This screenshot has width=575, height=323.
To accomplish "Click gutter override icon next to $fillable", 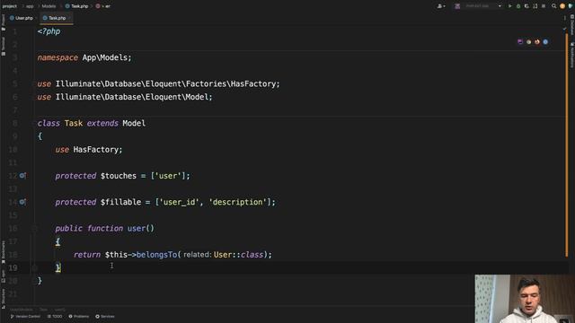I will tap(22, 202).
